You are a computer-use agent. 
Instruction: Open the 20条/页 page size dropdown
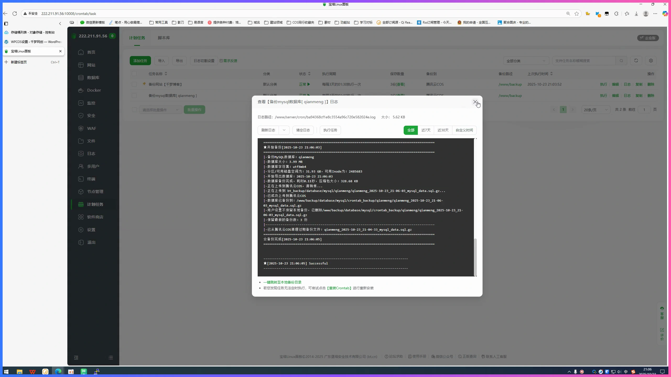(596, 110)
